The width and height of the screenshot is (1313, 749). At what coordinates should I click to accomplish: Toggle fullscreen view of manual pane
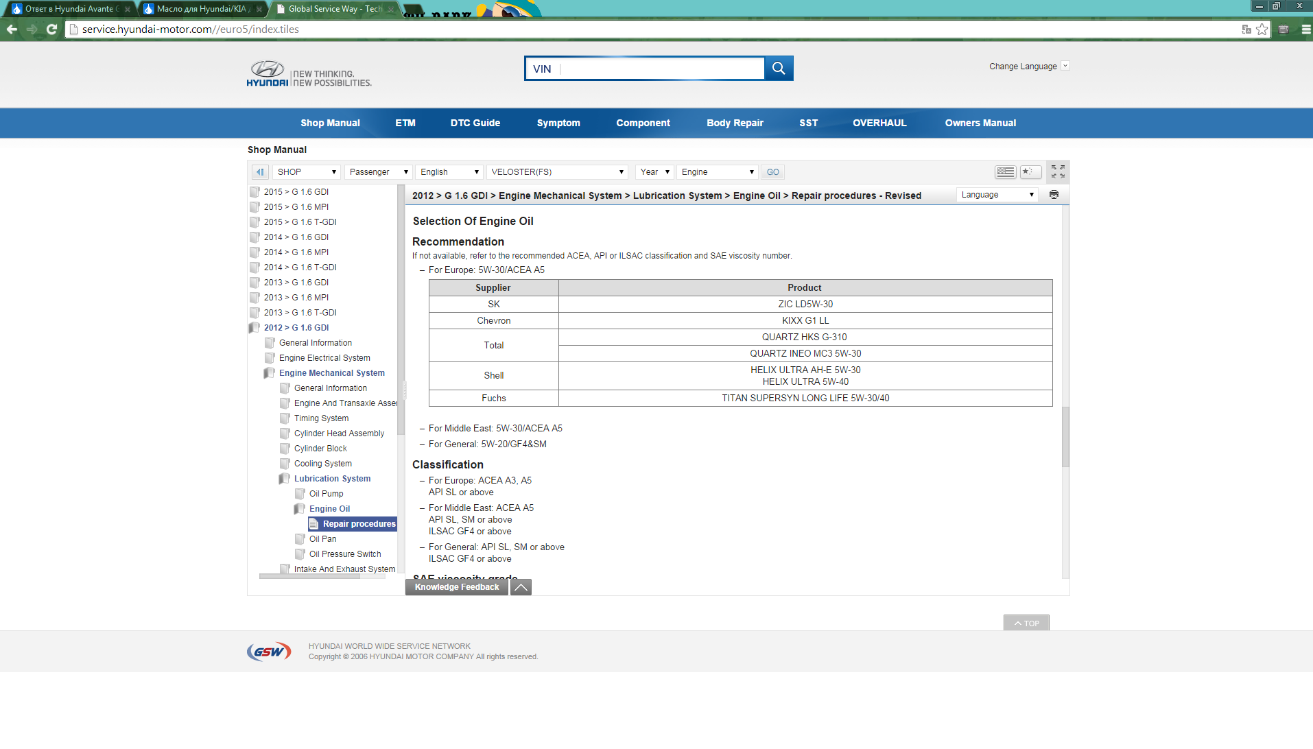point(1058,171)
